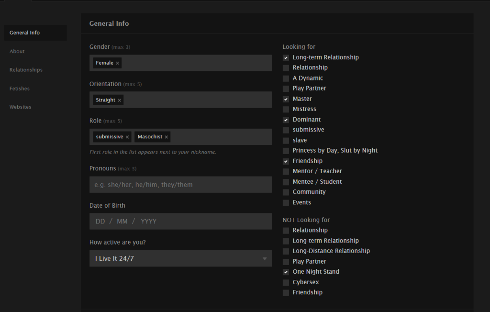Uncheck One Night Stand checkbox
This screenshot has height=312, width=490.
pos(286,272)
